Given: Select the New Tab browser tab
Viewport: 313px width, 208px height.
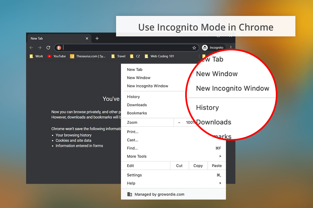Looking at the screenshot, I should (x=59, y=38).
